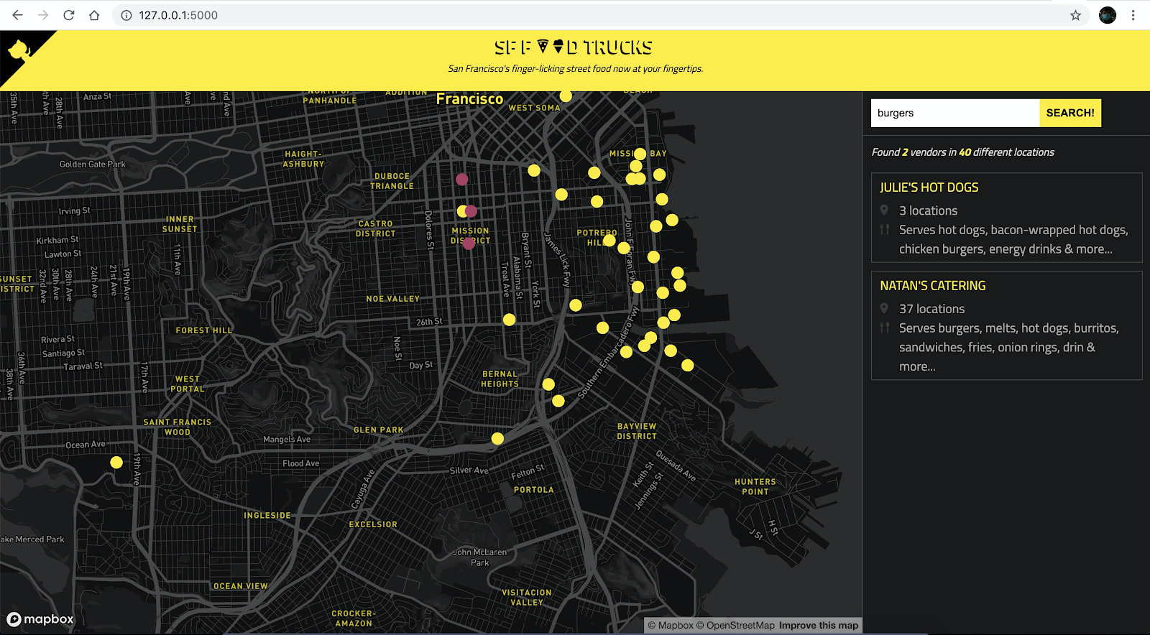Viewport: 1150px width, 635px height.
Task: Click the GitHub octocat corner icon
Action: 19,51
